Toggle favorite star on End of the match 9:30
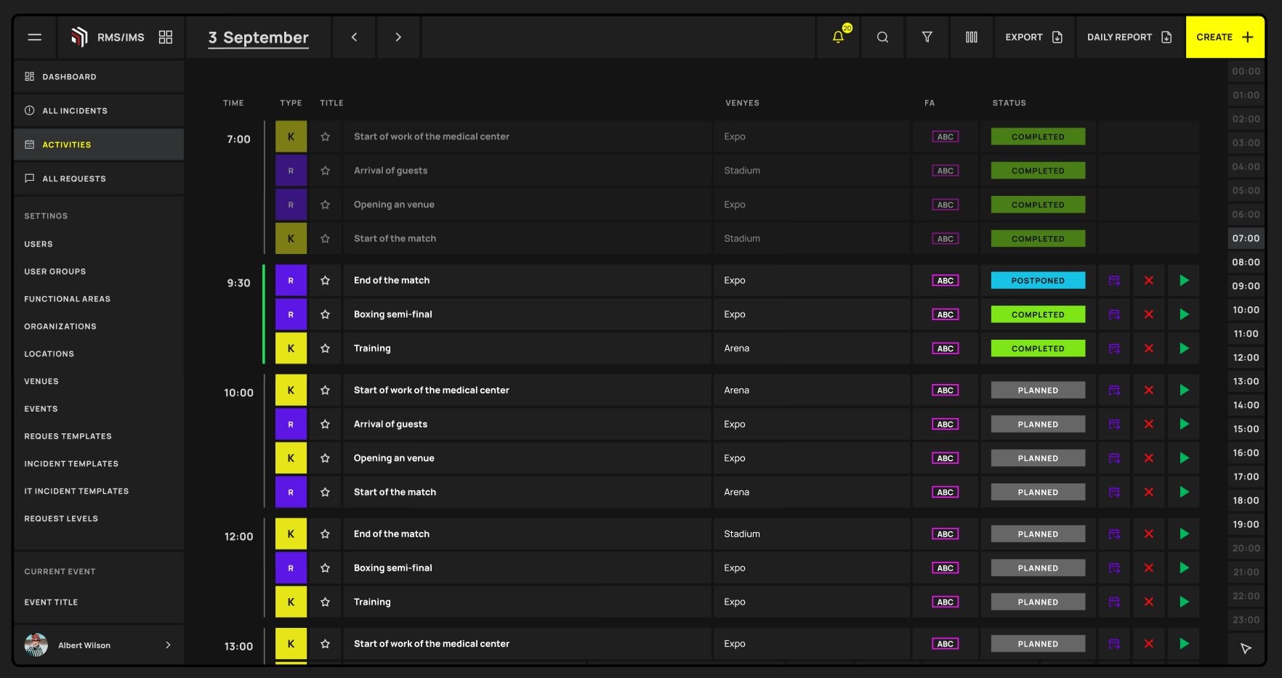 [x=325, y=280]
